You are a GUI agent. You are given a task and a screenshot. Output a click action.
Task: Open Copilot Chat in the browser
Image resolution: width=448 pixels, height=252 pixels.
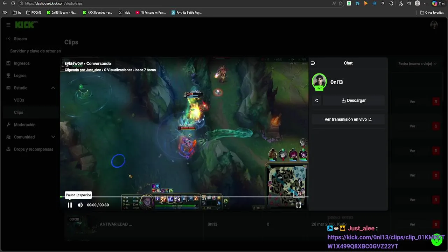[x=439, y=3]
